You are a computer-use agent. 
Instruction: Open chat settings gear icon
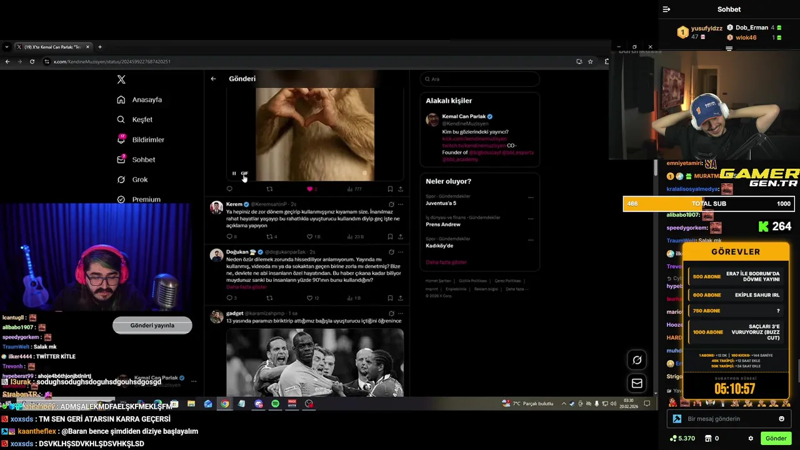pyautogui.click(x=751, y=439)
